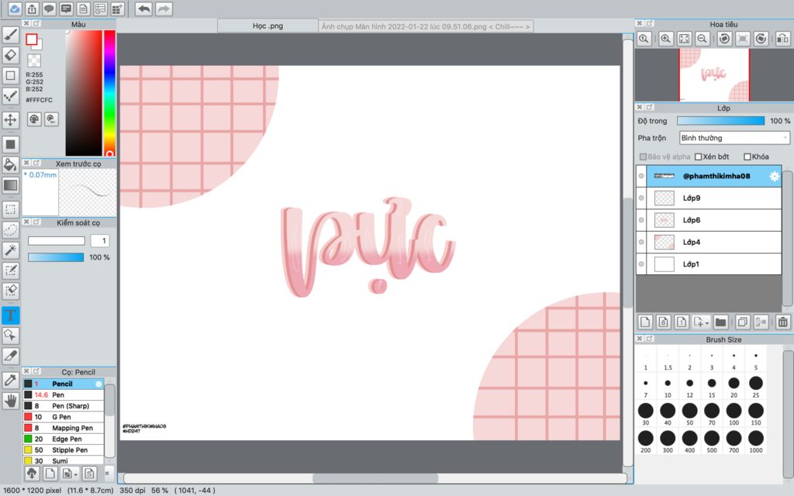794x496 pixels.
Task: Select the Hand tool
Action: pos(10,401)
